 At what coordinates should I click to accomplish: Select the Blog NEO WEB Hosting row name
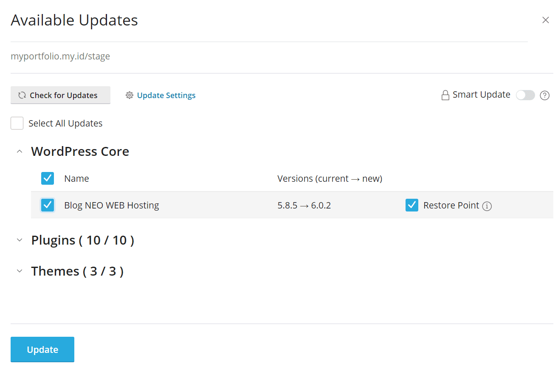tap(111, 205)
